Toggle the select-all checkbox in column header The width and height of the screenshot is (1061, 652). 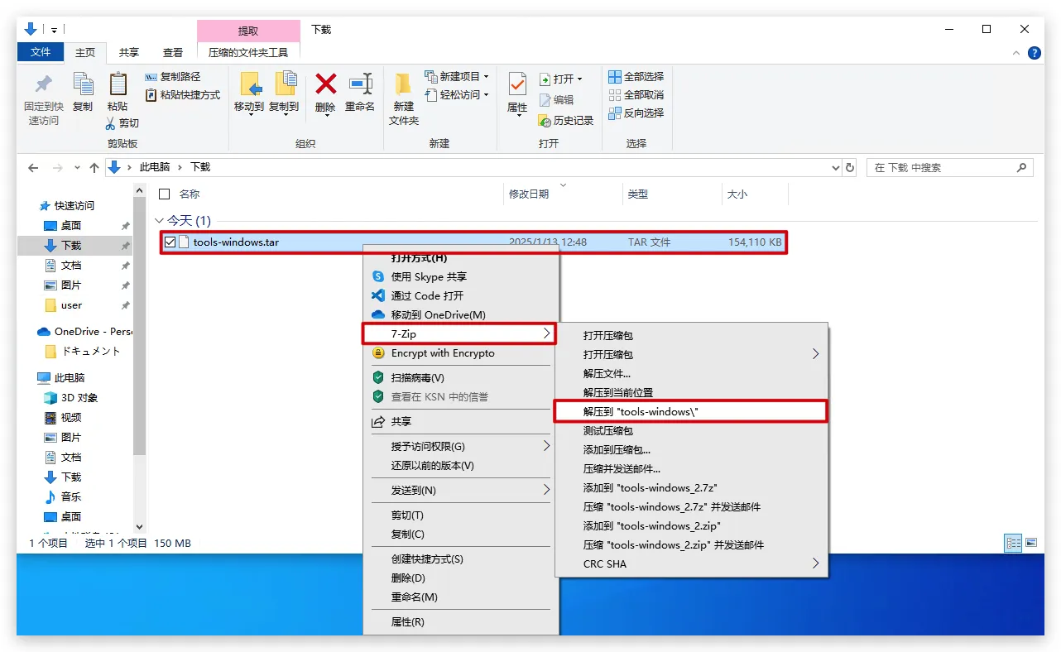(164, 194)
